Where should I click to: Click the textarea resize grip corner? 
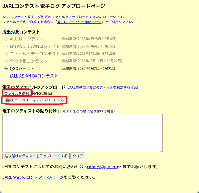[161, 151]
